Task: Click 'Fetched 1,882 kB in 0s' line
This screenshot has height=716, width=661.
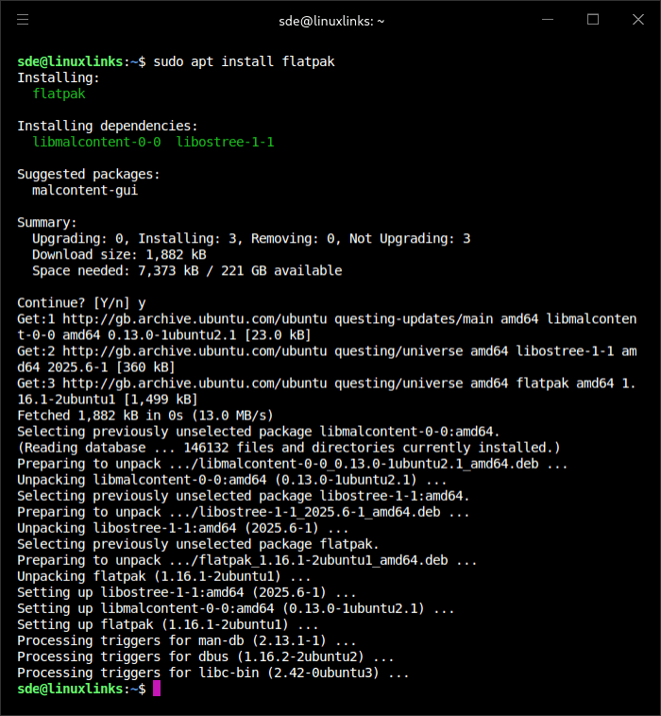Action: coord(145,415)
